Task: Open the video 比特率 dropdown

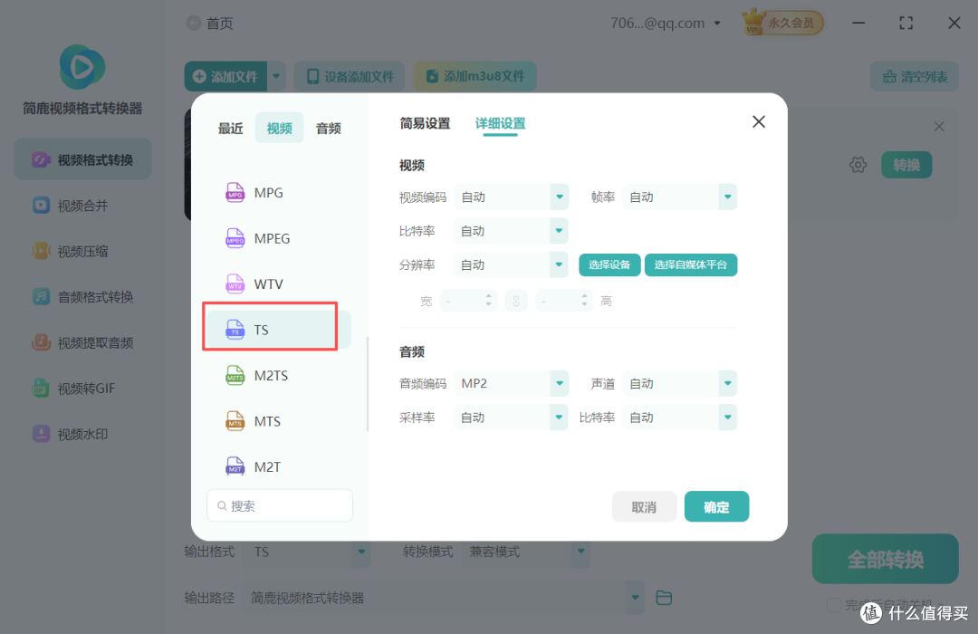Action: click(x=512, y=231)
